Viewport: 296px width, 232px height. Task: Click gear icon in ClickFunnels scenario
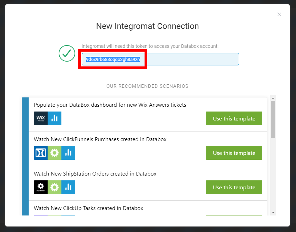coord(55,153)
